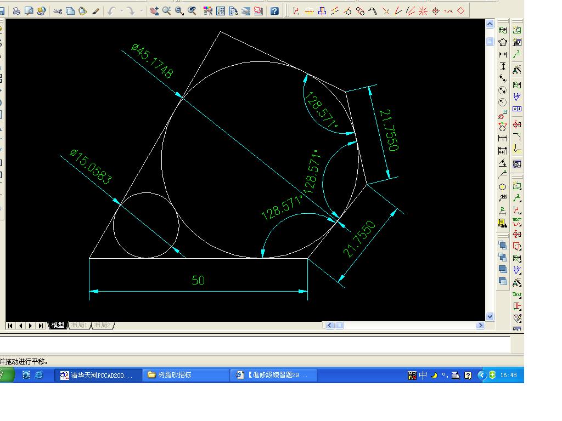Click the horizontal scrollbar left arrow
The image size is (562, 421).
click(330, 326)
